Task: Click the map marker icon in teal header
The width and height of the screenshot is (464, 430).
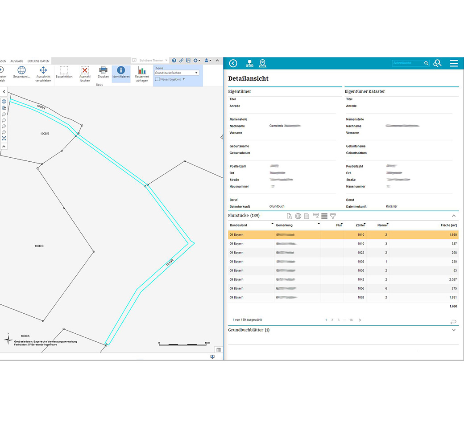Action: tap(262, 63)
